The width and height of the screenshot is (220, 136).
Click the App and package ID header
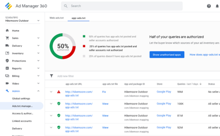pos(134,84)
